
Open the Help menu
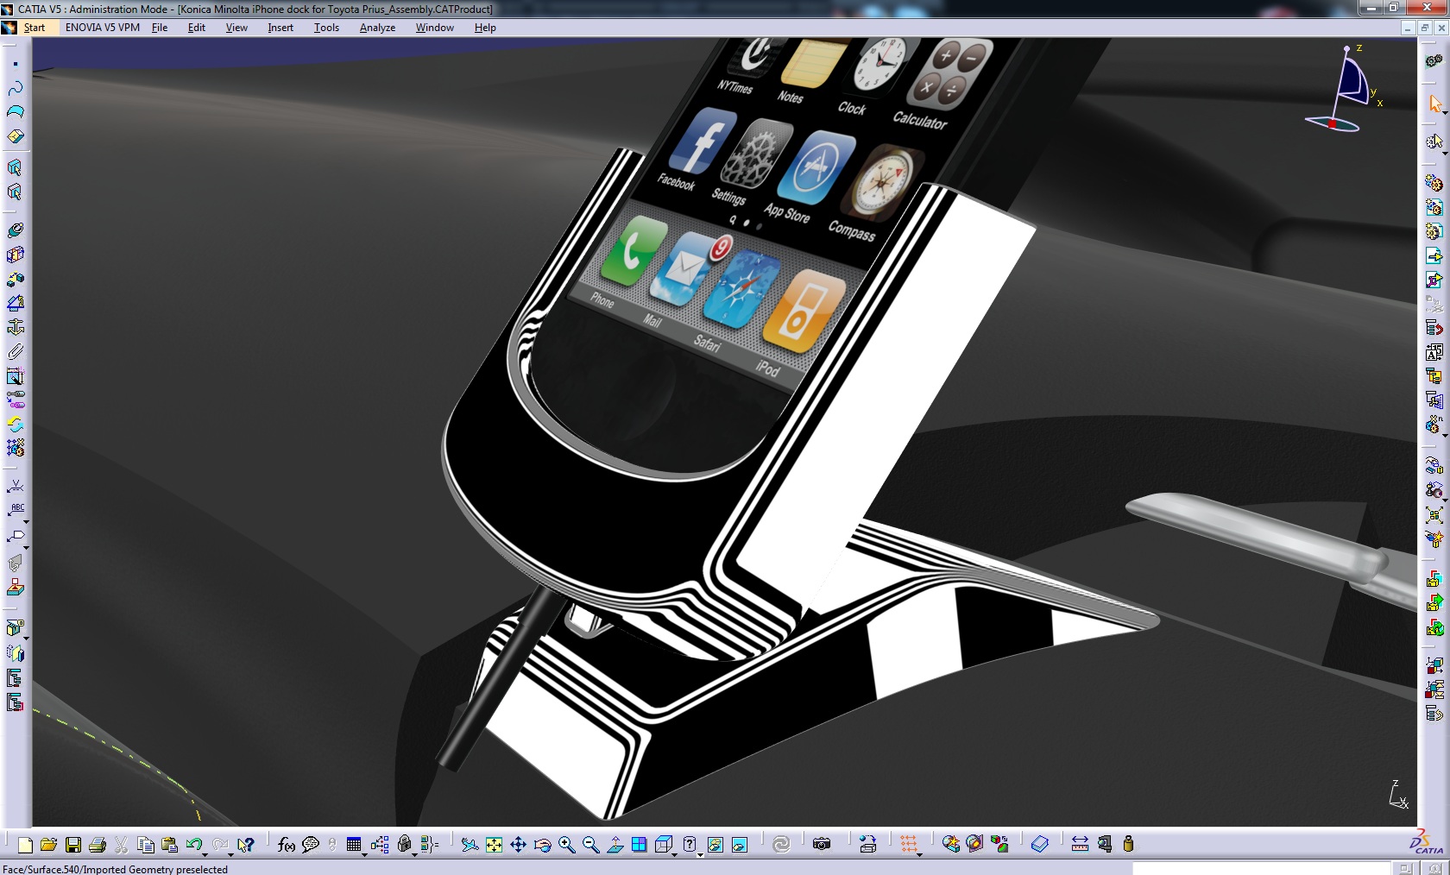[485, 28]
